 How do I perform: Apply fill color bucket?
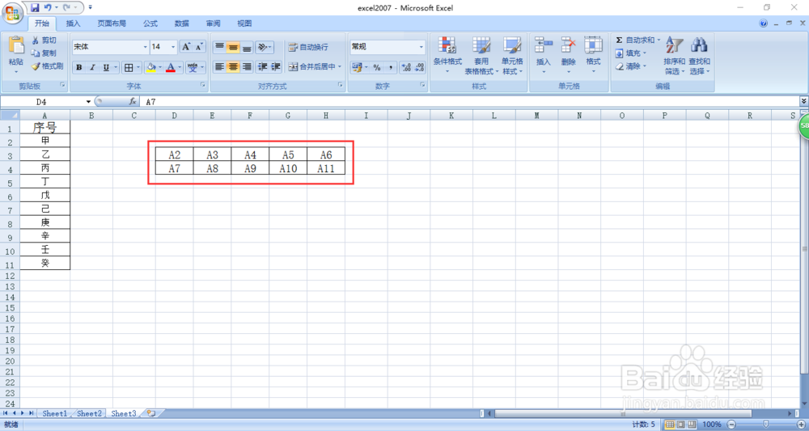click(151, 68)
